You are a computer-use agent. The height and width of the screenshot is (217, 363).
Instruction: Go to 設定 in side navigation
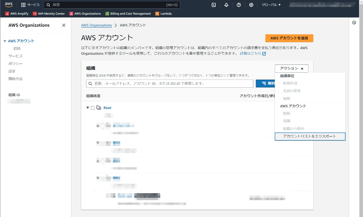point(12,71)
